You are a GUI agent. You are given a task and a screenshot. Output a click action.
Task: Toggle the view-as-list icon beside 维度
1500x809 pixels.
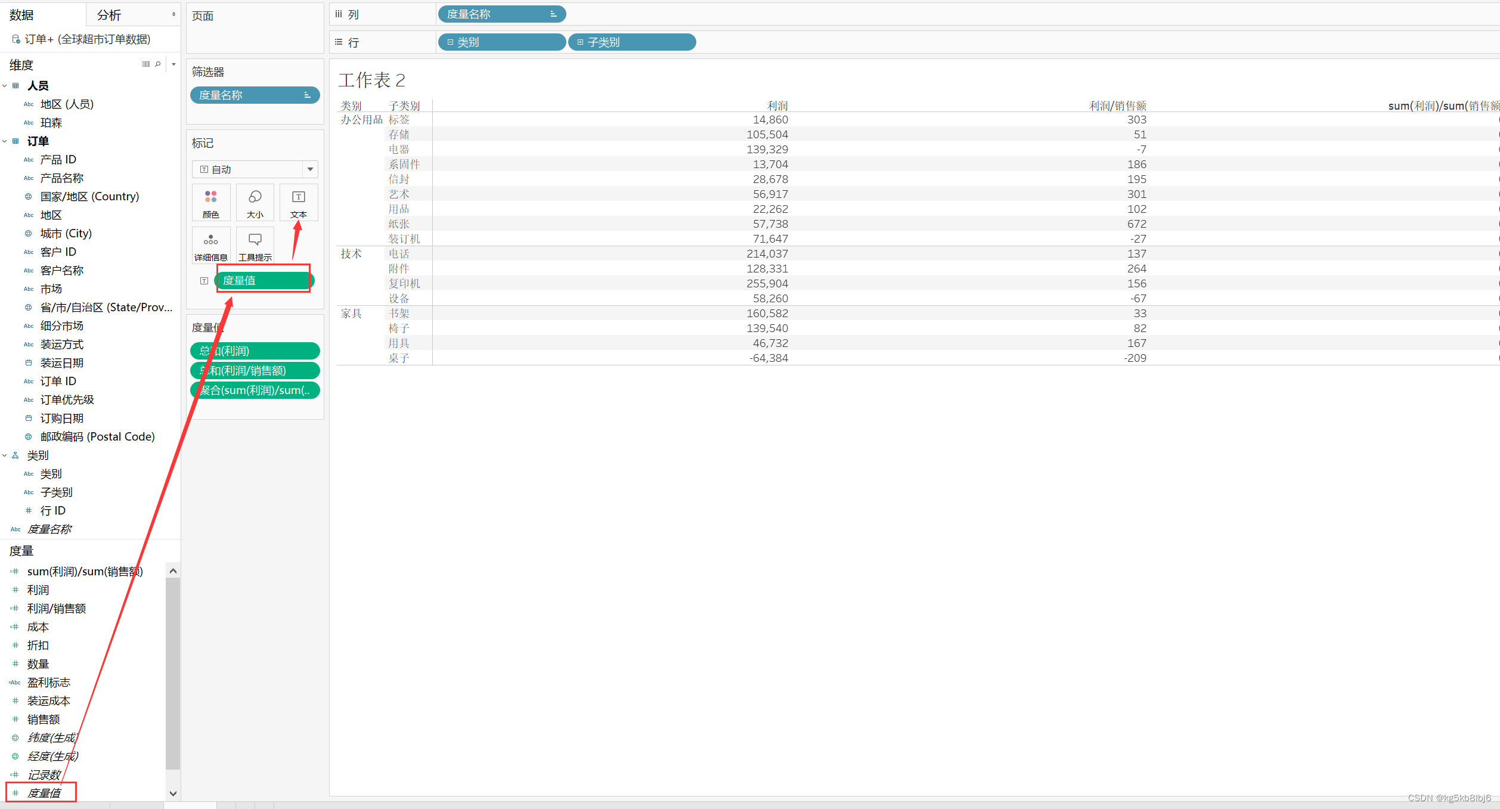coord(146,64)
